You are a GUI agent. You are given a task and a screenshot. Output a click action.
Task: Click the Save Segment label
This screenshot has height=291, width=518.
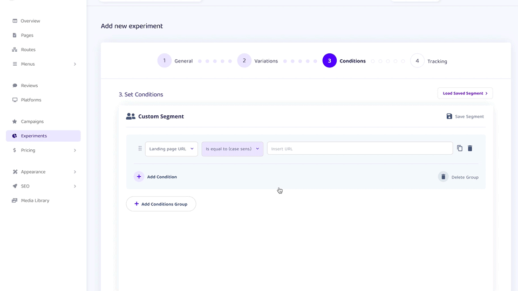pyautogui.click(x=469, y=116)
